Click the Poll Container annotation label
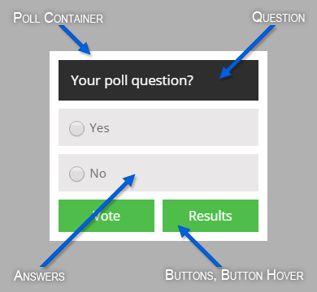Screen dimensions: 317x292 (x=59, y=18)
